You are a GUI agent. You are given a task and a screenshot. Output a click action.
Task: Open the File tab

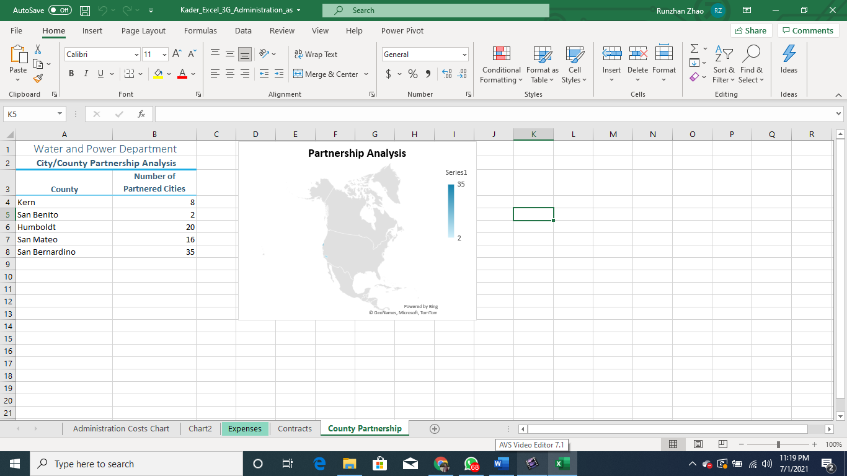pos(16,30)
